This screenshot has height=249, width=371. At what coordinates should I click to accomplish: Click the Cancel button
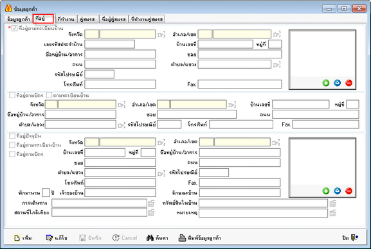click(125, 238)
